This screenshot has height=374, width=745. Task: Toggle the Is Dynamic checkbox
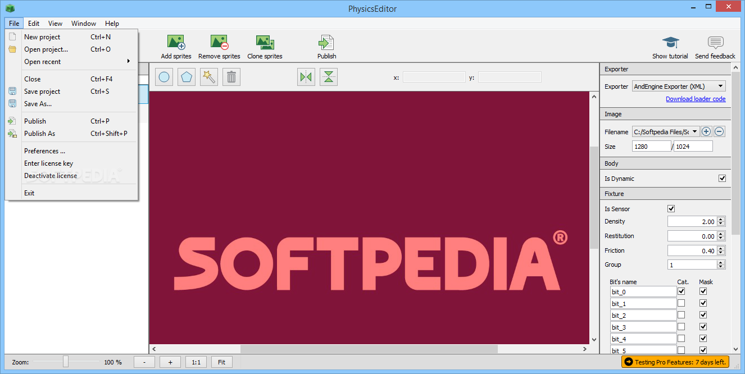(722, 179)
